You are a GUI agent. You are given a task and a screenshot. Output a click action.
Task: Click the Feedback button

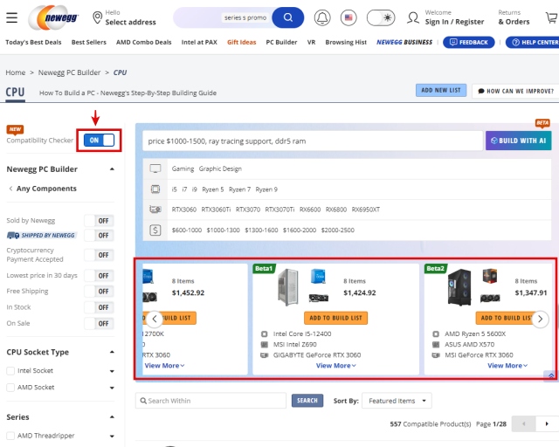pyautogui.click(x=469, y=43)
